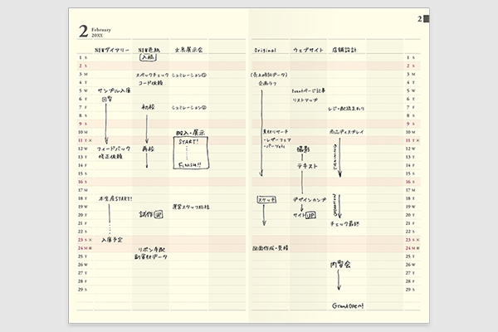The image size is (498, 332).
Task: Click the 店舗設計 column heading
Action: click(342, 49)
